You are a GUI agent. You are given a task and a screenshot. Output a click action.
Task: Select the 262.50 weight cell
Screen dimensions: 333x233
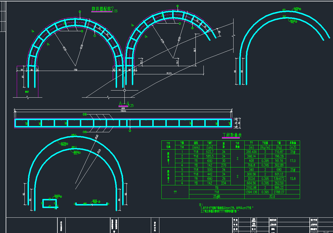(279, 183)
